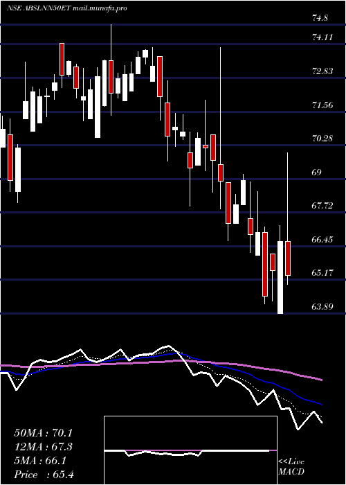Viewport: 346px width, 485px height.
Task: Select the 74.11 price level label
Action: coord(322,37)
